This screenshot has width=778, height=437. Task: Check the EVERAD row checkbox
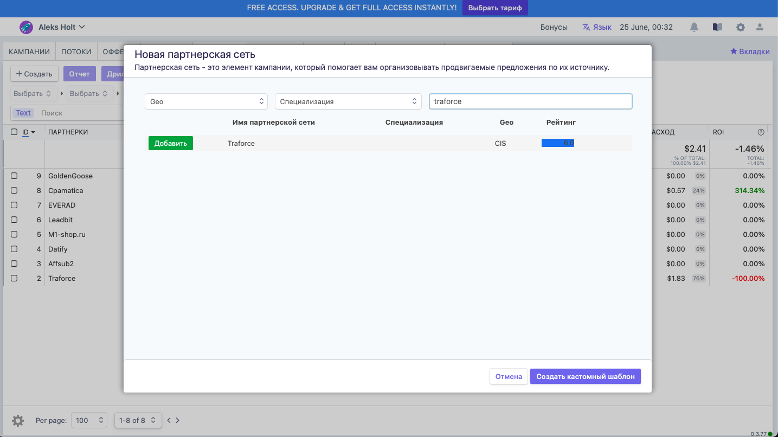[14, 205]
